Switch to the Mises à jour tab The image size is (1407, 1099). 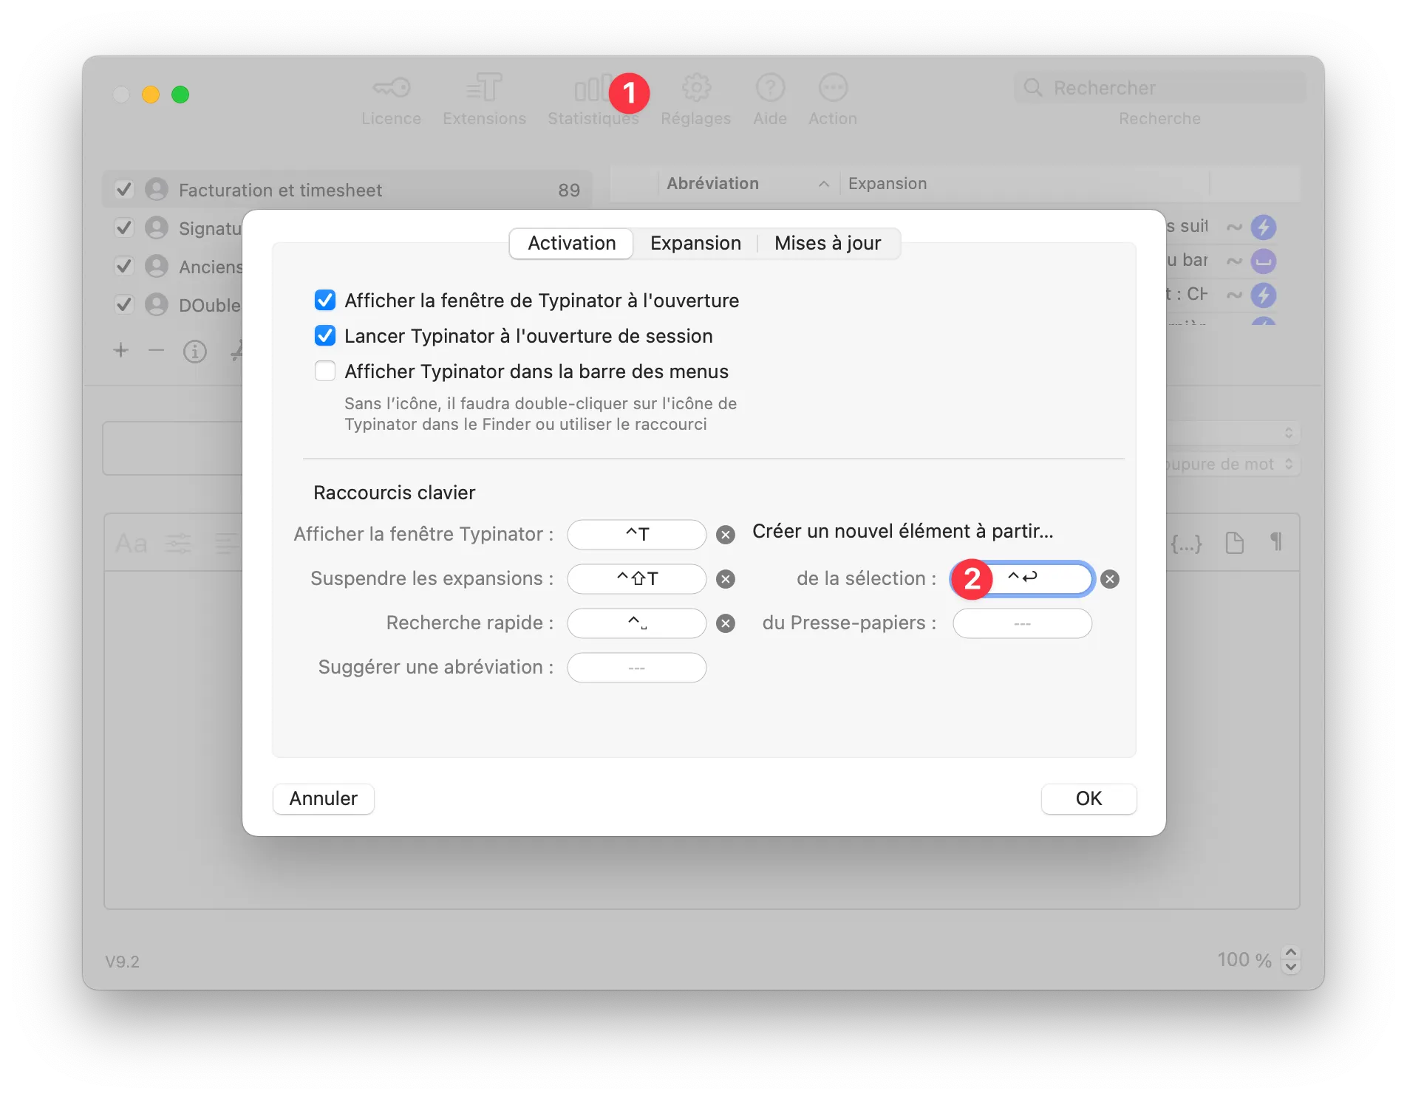(x=828, y=243)
